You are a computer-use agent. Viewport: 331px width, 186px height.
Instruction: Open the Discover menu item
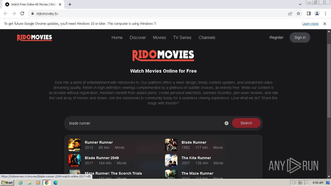pyautogui.click(x=138, y=37)
